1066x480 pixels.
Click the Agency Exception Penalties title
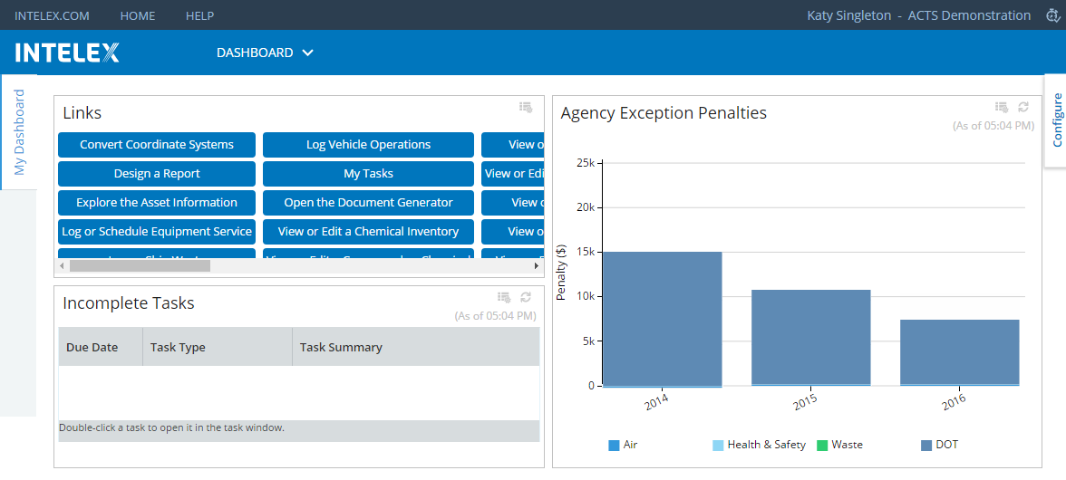coord(664,112)
